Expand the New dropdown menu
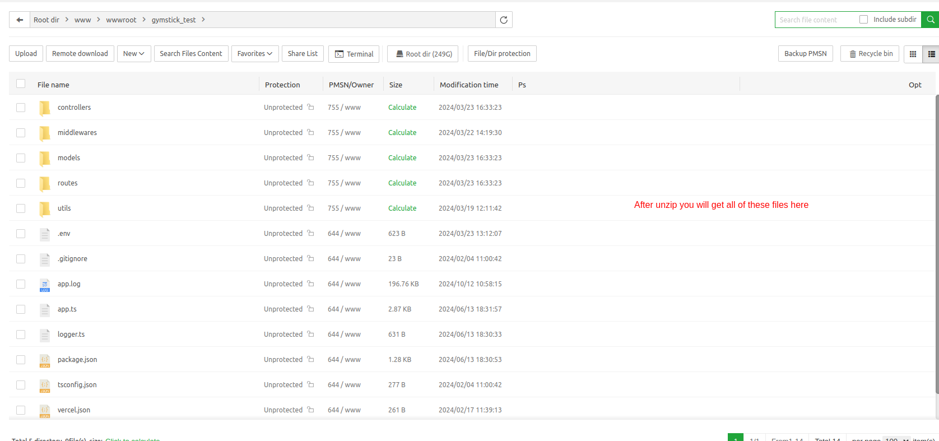Viewport: 939px width, 441px height. [x=134, y=54]
